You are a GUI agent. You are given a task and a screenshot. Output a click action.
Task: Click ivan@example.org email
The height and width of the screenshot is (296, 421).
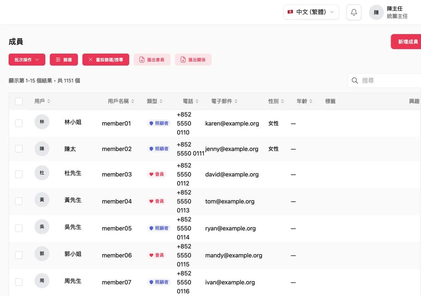[x=230, y=282]
